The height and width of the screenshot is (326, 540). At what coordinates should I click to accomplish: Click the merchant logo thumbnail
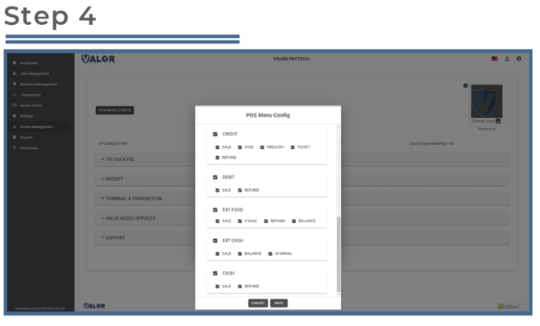click(487, 101)
